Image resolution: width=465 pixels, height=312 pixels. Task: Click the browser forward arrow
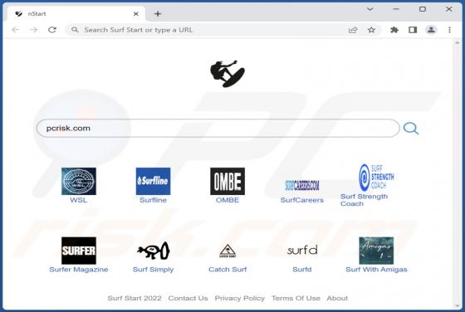pyautogui.click(x=33, y=30)
